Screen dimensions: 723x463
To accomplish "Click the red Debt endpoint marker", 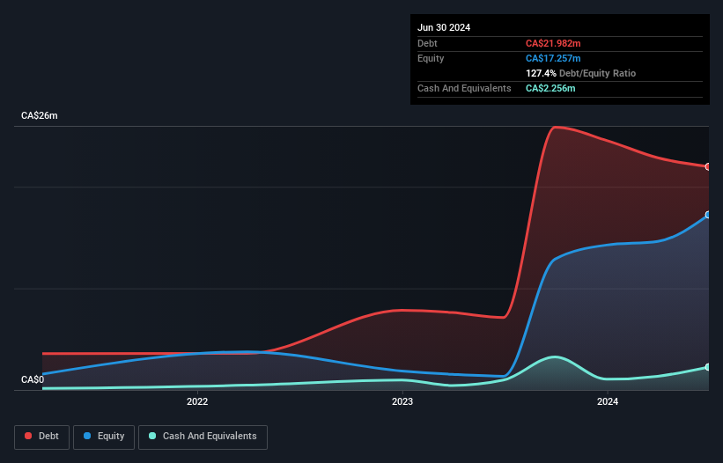I will 708,166.
